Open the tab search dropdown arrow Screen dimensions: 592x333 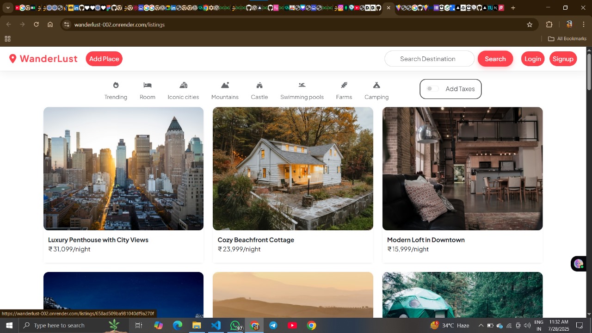(8, 8)
